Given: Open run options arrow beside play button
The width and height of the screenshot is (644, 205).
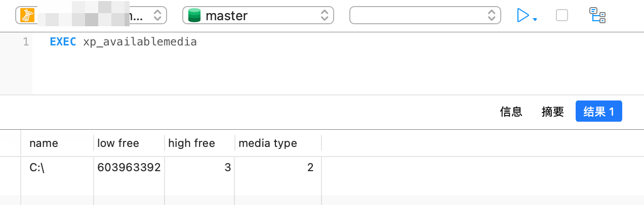Looking at the screenshot, I should pyautogui.click(x=535, y=19).
